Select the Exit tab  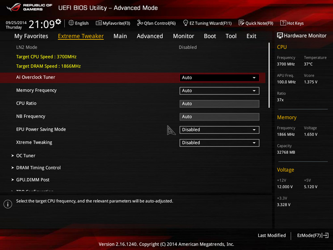[252, 36]
